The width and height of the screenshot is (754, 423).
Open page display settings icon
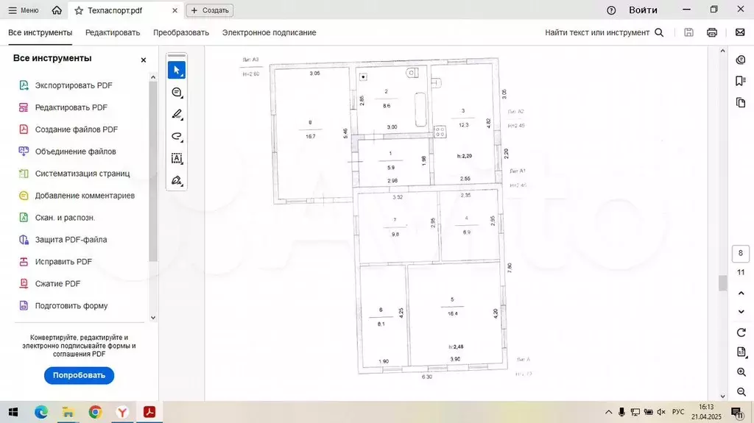coord(741,352)
